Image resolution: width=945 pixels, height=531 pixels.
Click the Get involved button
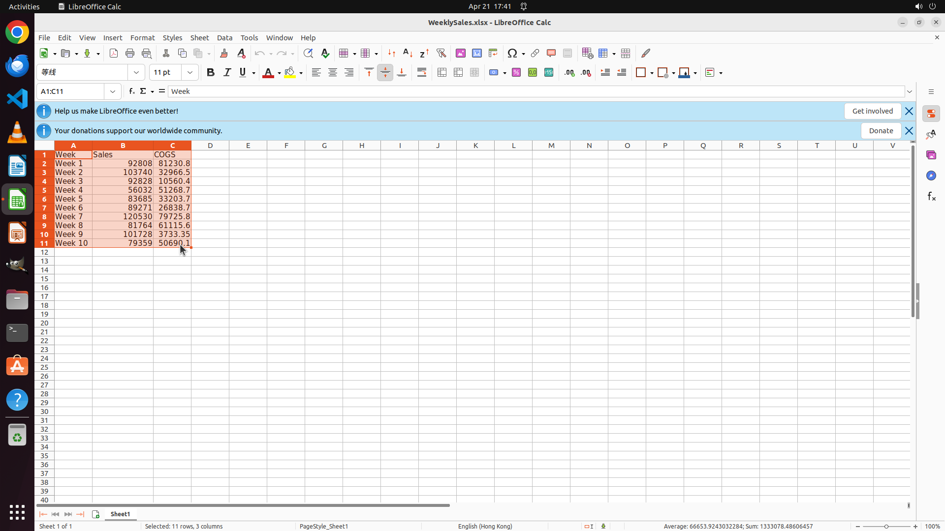pos(872,111)
